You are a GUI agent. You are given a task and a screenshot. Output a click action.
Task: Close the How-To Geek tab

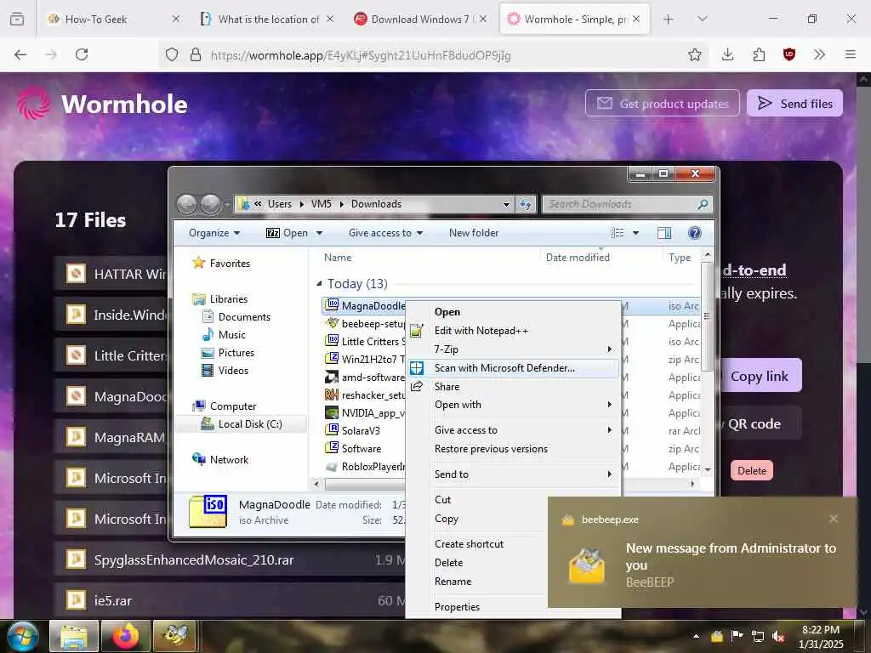click(x=175, y=20)
